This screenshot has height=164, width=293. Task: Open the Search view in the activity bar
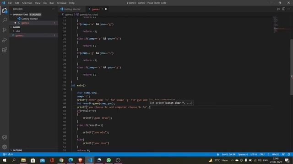point(5,20)
